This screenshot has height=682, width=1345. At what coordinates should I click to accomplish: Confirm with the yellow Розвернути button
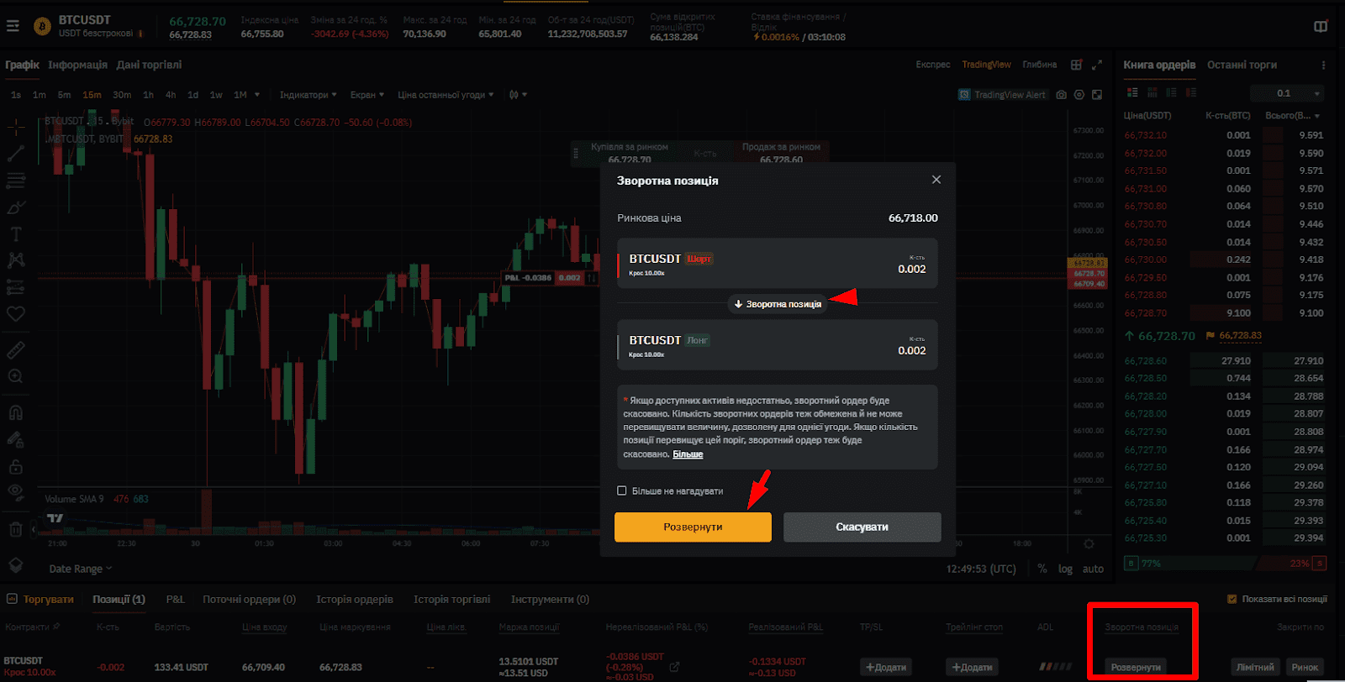point(693,527)
